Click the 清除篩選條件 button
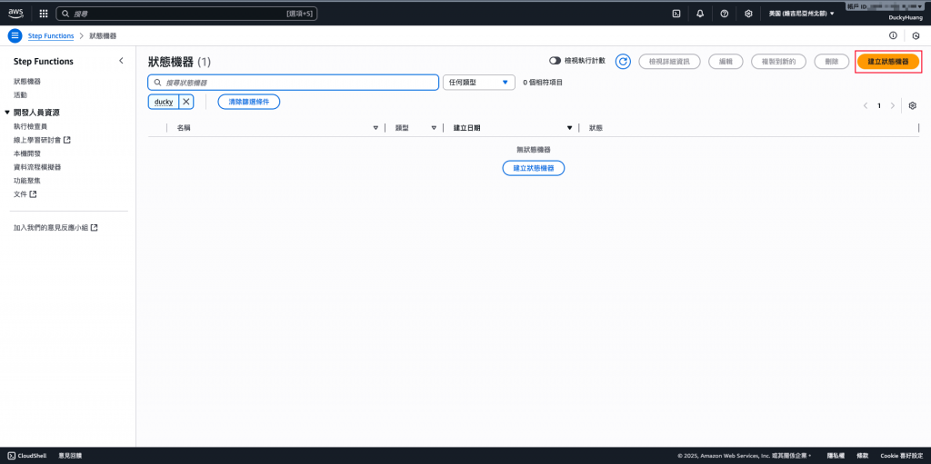This screenshot has height=464, width=931. [x=249, y=102]
